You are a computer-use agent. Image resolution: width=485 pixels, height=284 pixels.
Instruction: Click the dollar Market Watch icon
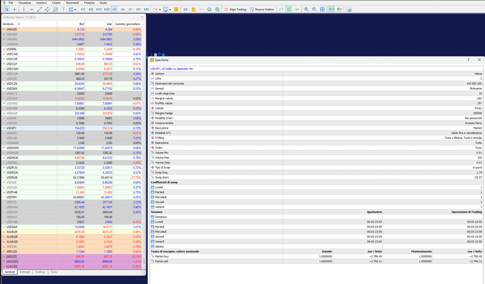pyautogui.click(x=176, y=9)
